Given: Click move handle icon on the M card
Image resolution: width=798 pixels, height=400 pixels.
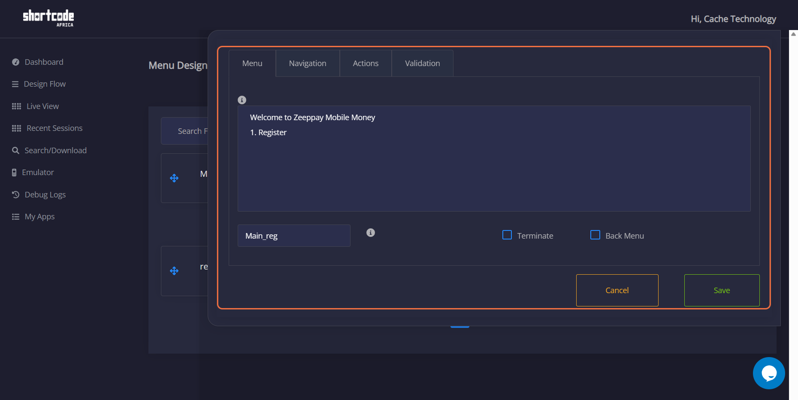Looking at the screenshot, I should coord(174,178).
